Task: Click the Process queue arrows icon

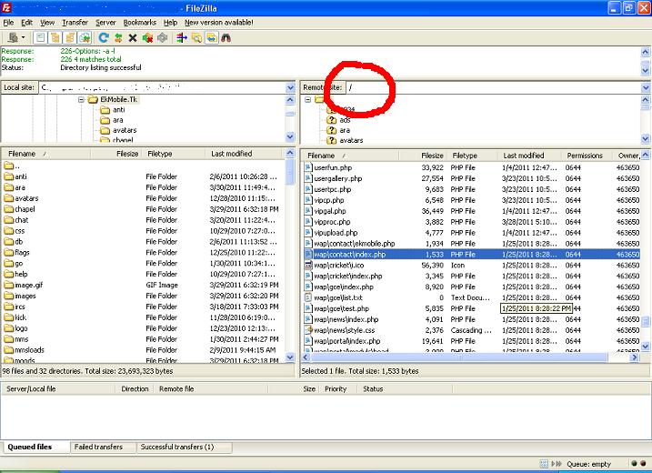Action: point(118,37)
